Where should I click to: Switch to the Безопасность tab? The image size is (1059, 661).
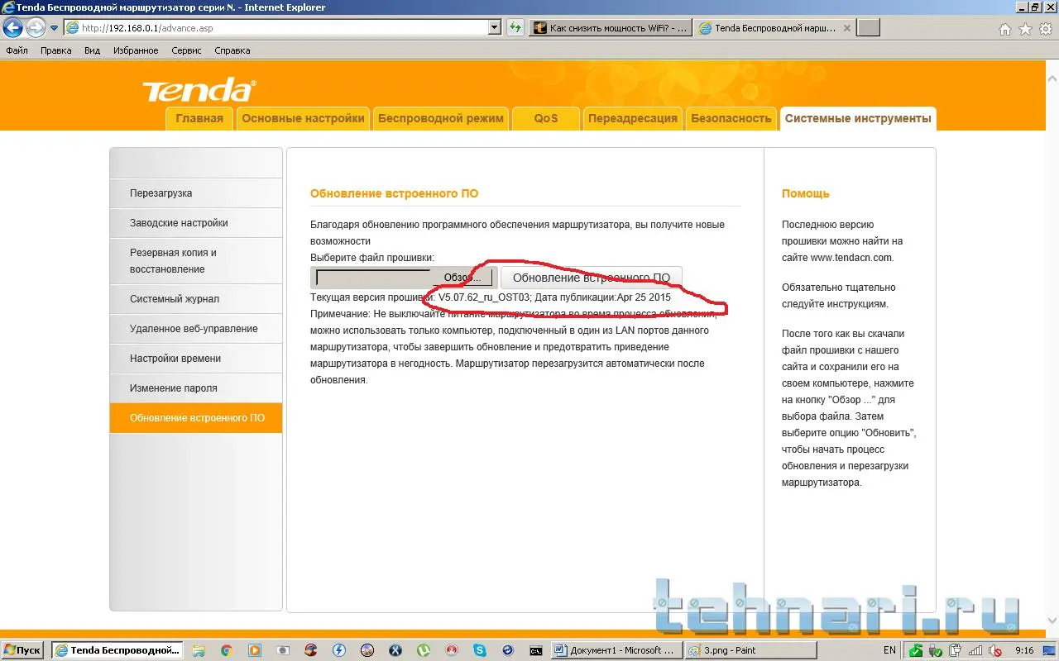(x=731, y=118)
